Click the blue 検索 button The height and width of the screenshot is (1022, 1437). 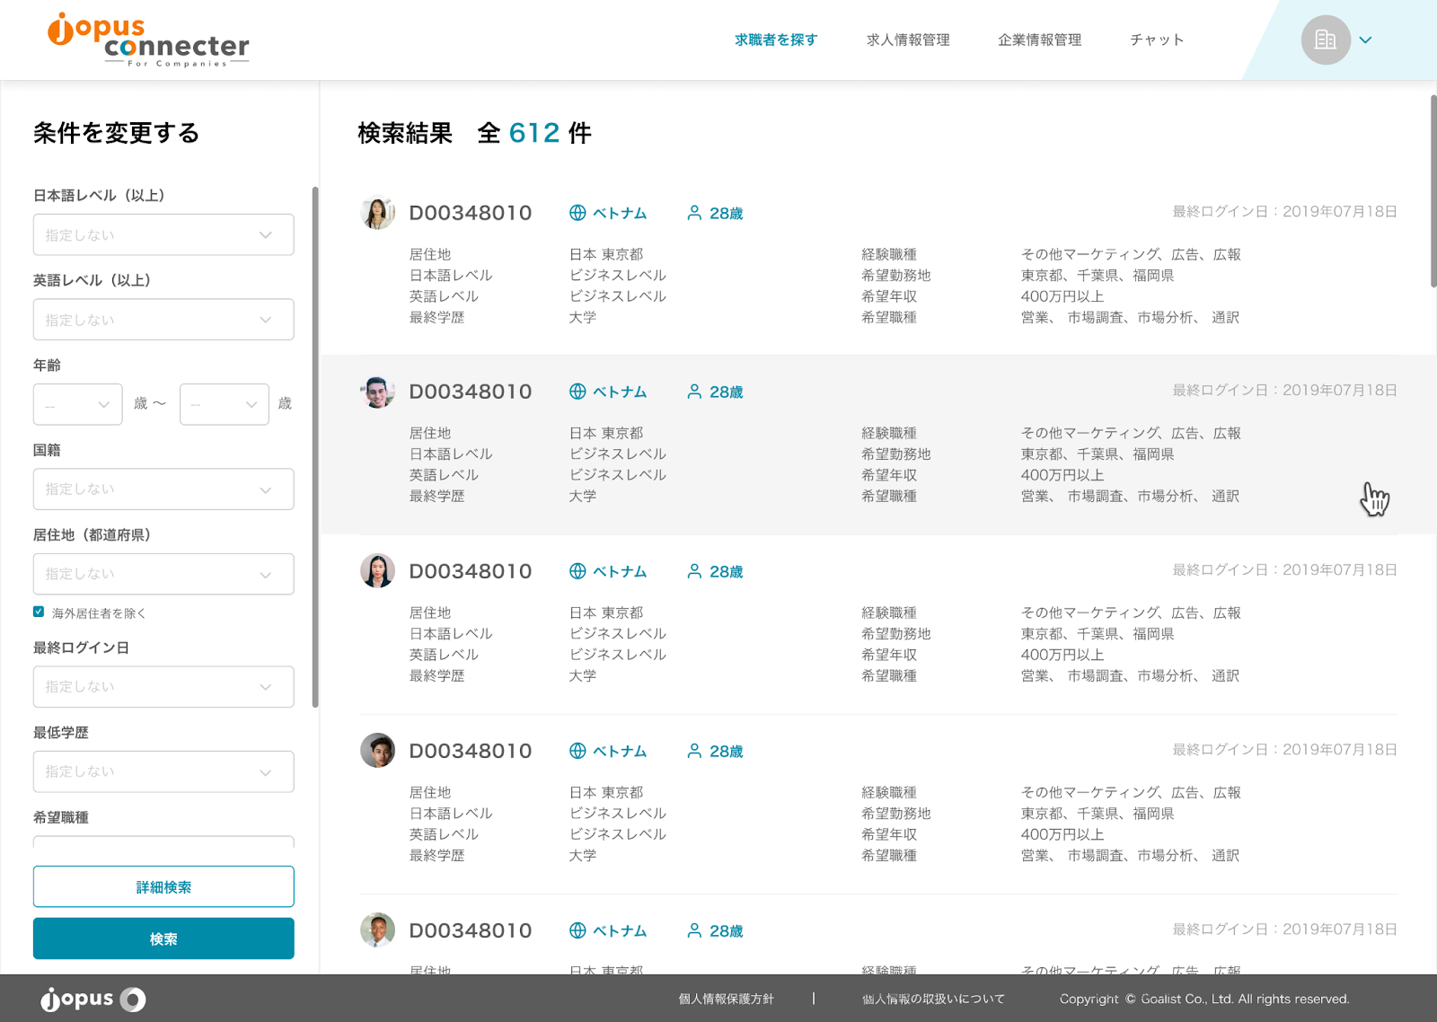pyautogui.click(x=163, y=938)
